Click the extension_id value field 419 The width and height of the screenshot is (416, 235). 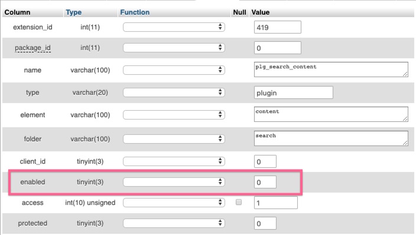pos(278,27)
